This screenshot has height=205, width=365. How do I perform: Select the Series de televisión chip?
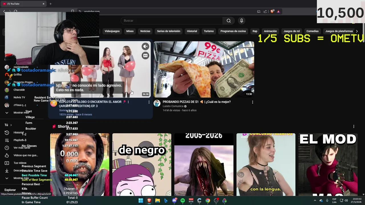tap(169, 31)
